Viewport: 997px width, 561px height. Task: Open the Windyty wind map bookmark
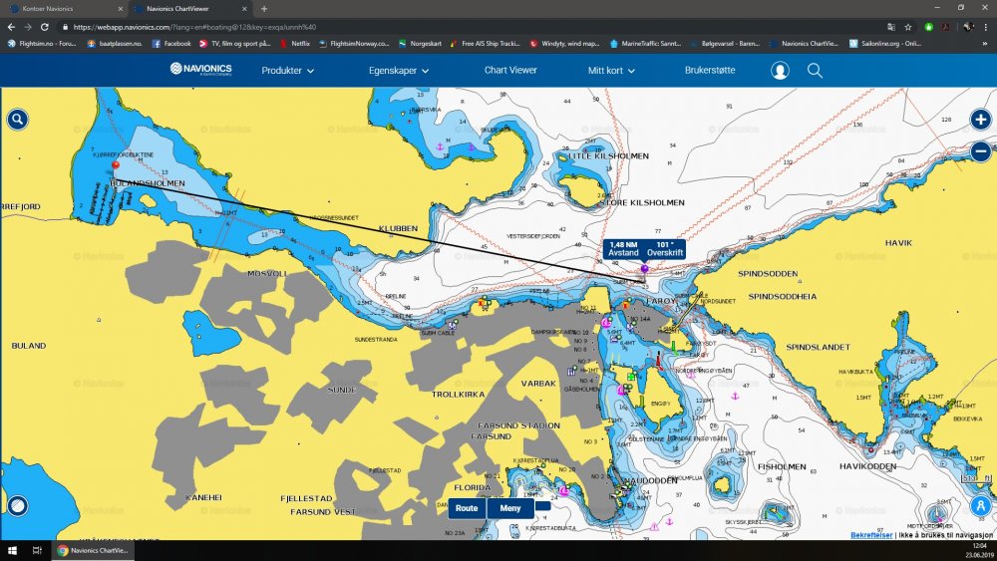click(564, 44)
